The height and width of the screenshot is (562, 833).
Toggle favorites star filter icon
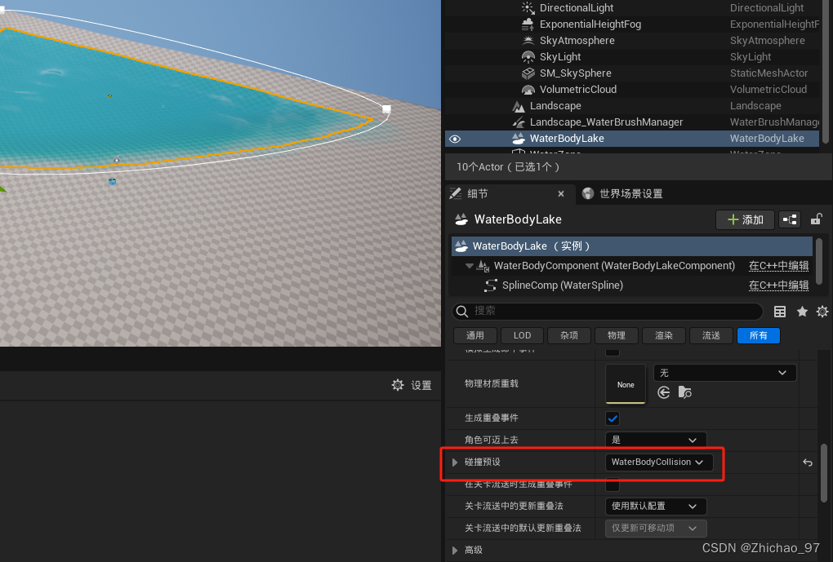tap(802, 312)
